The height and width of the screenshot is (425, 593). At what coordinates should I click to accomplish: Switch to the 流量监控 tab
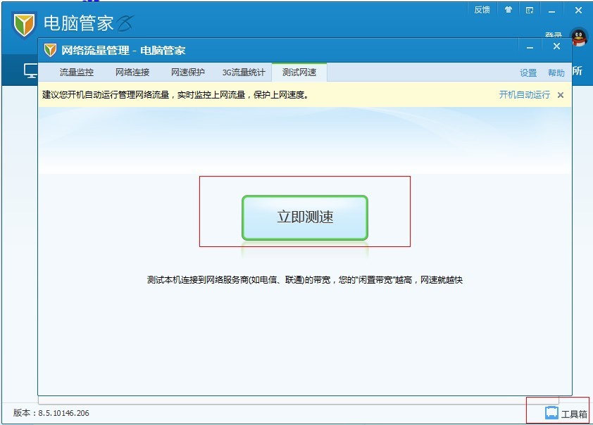76,72
